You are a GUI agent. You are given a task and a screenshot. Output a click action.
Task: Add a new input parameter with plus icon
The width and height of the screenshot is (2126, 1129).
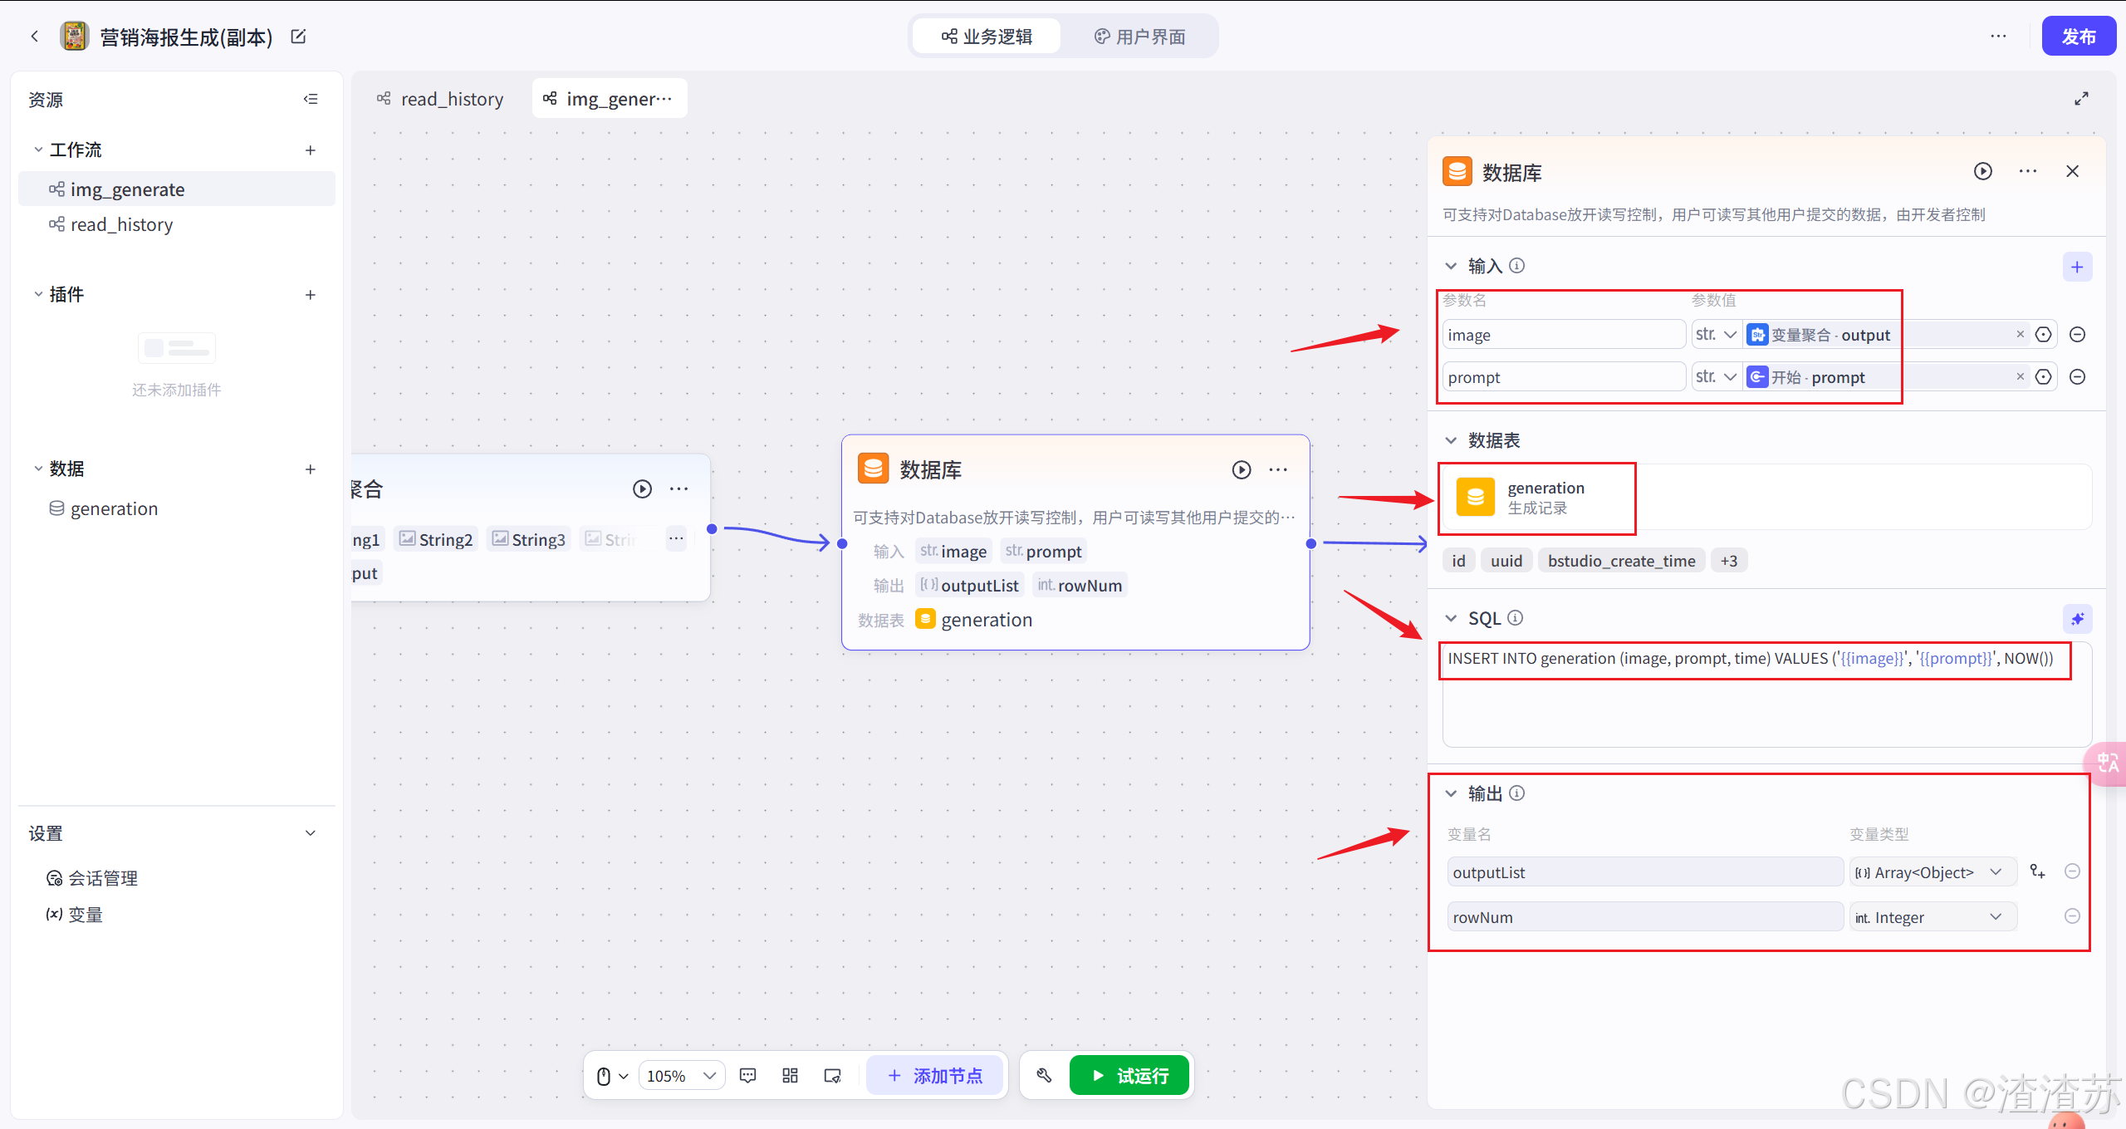(2076, 267)
